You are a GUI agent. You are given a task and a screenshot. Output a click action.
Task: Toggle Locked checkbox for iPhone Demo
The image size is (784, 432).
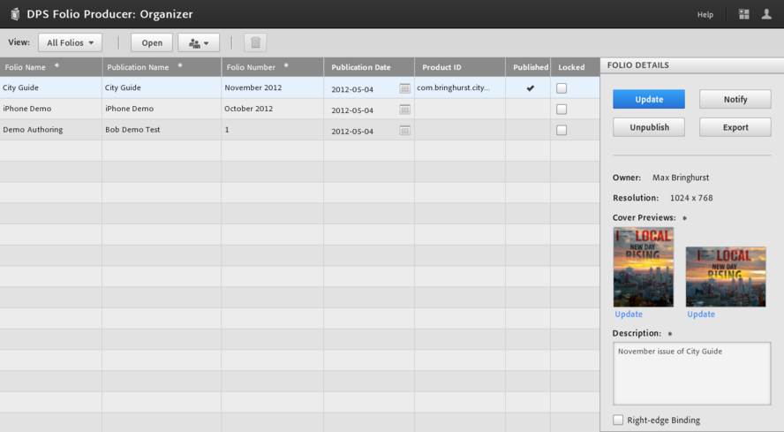562,110
